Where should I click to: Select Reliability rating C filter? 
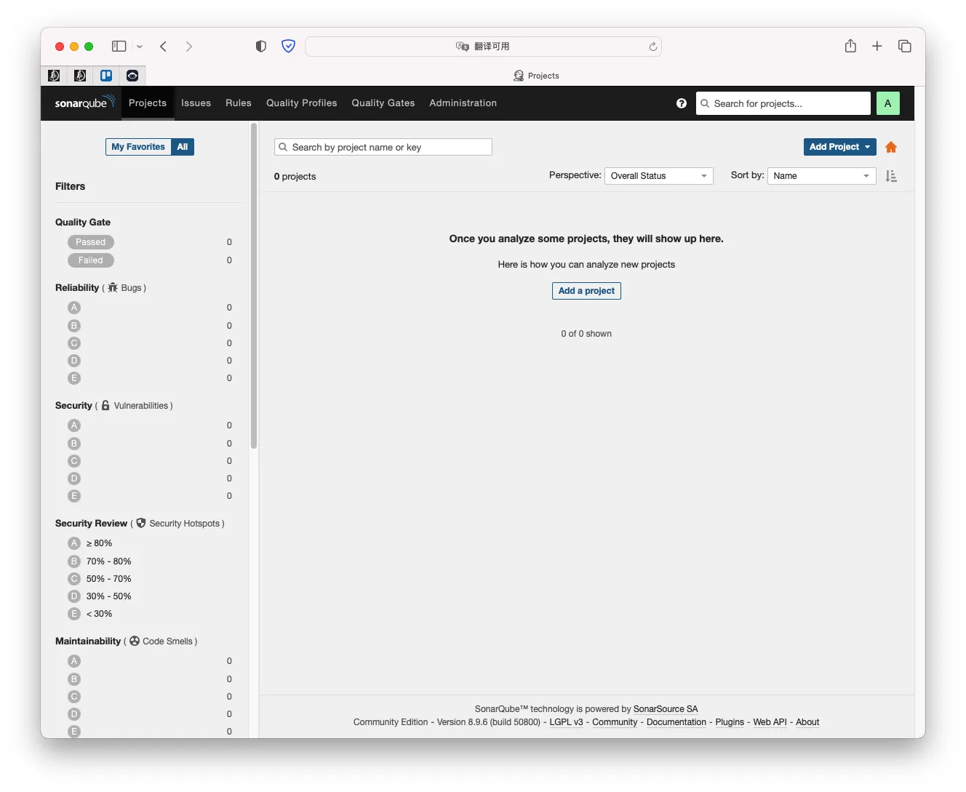pyautogui.click(x=74, y=343)
